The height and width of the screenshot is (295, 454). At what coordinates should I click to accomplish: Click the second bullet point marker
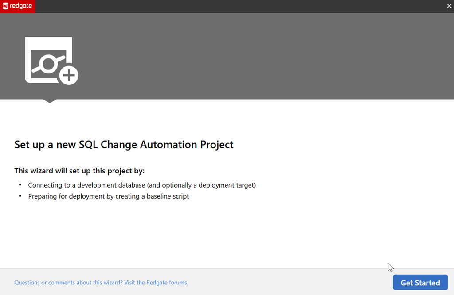(x=20, y=196)
